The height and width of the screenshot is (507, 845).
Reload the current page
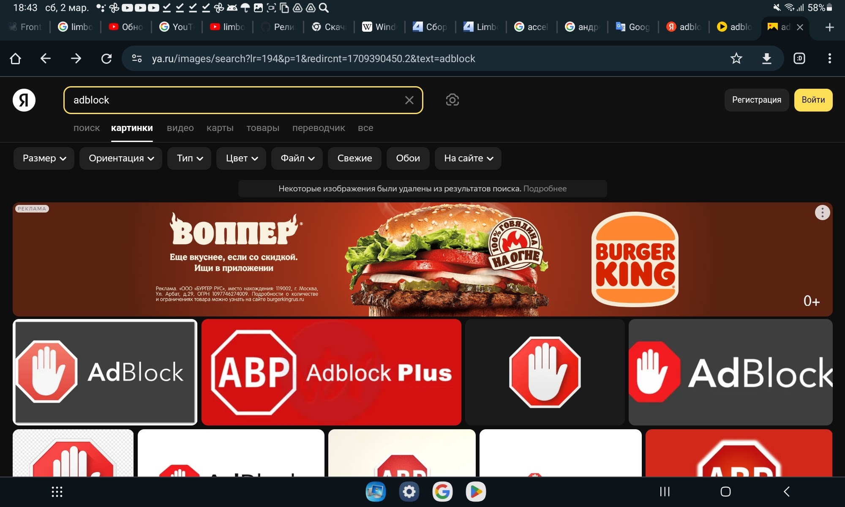tap(106, 58)
